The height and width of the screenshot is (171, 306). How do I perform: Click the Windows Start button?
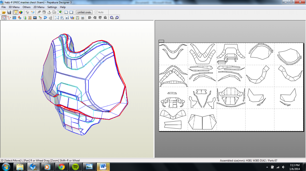(6, 167)
